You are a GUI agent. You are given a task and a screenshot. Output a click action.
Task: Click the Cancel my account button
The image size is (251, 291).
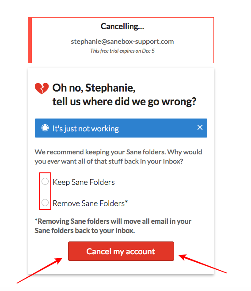click(x=121, y=251)
